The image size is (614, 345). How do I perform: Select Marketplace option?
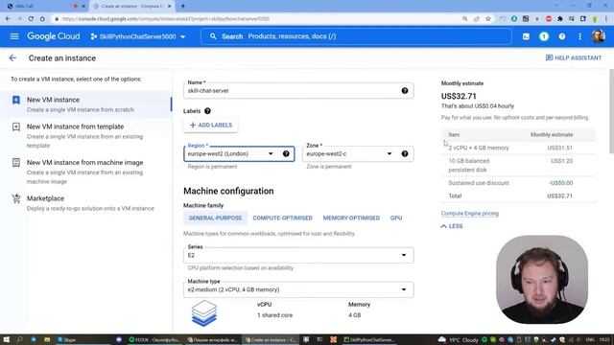coord(85,203)
